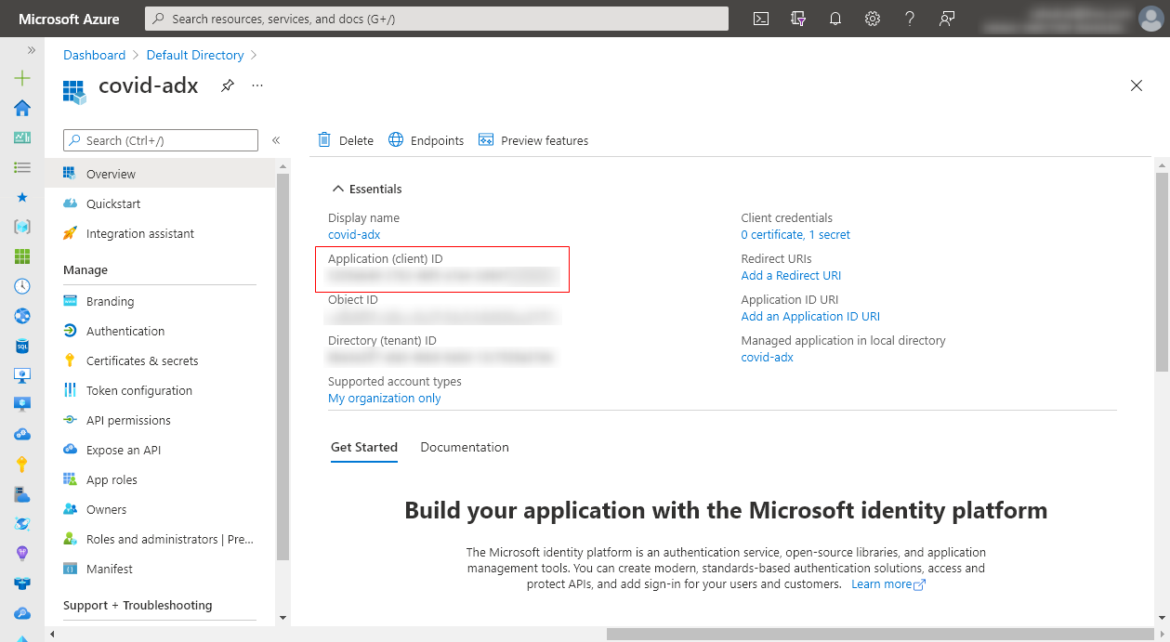Switch to the Documentation tab
1170x642 pixels.
pyautogui.click(x=465, y=447)
